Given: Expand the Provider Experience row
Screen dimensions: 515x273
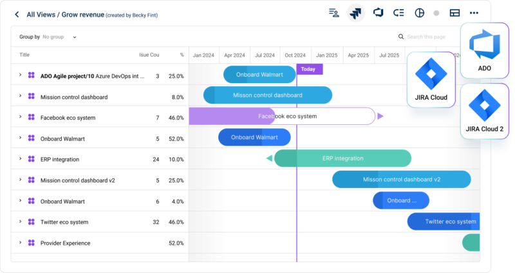Looking at the screenshot, I should point(21,243).
